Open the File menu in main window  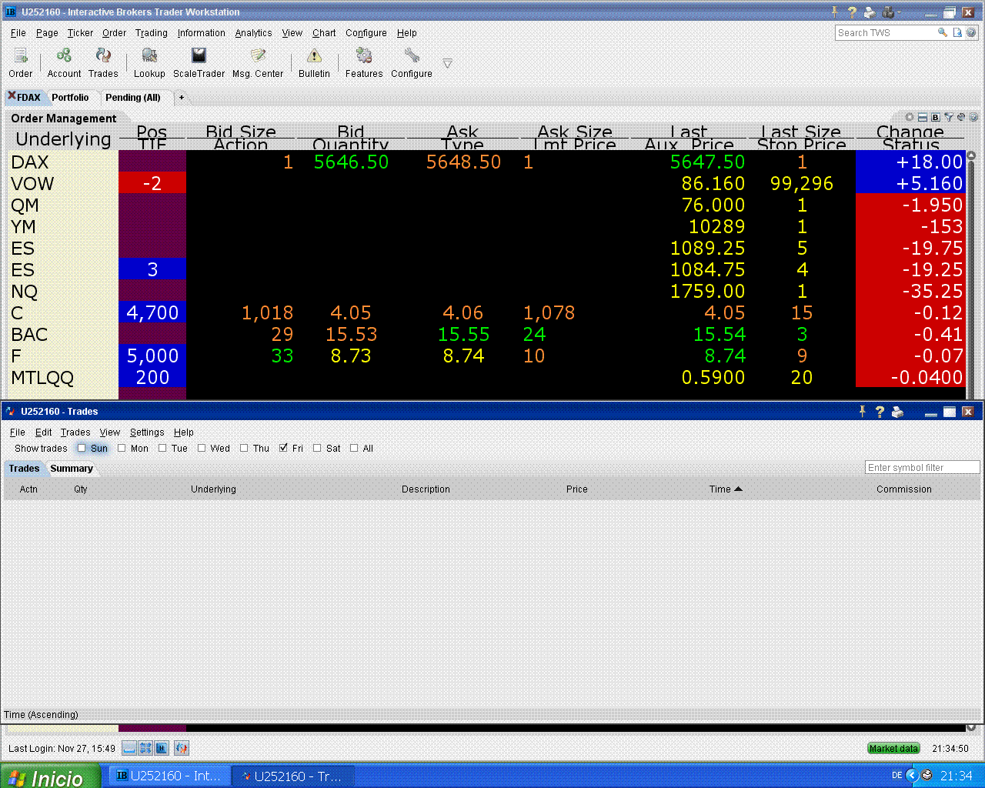click(x=18, y=33)
